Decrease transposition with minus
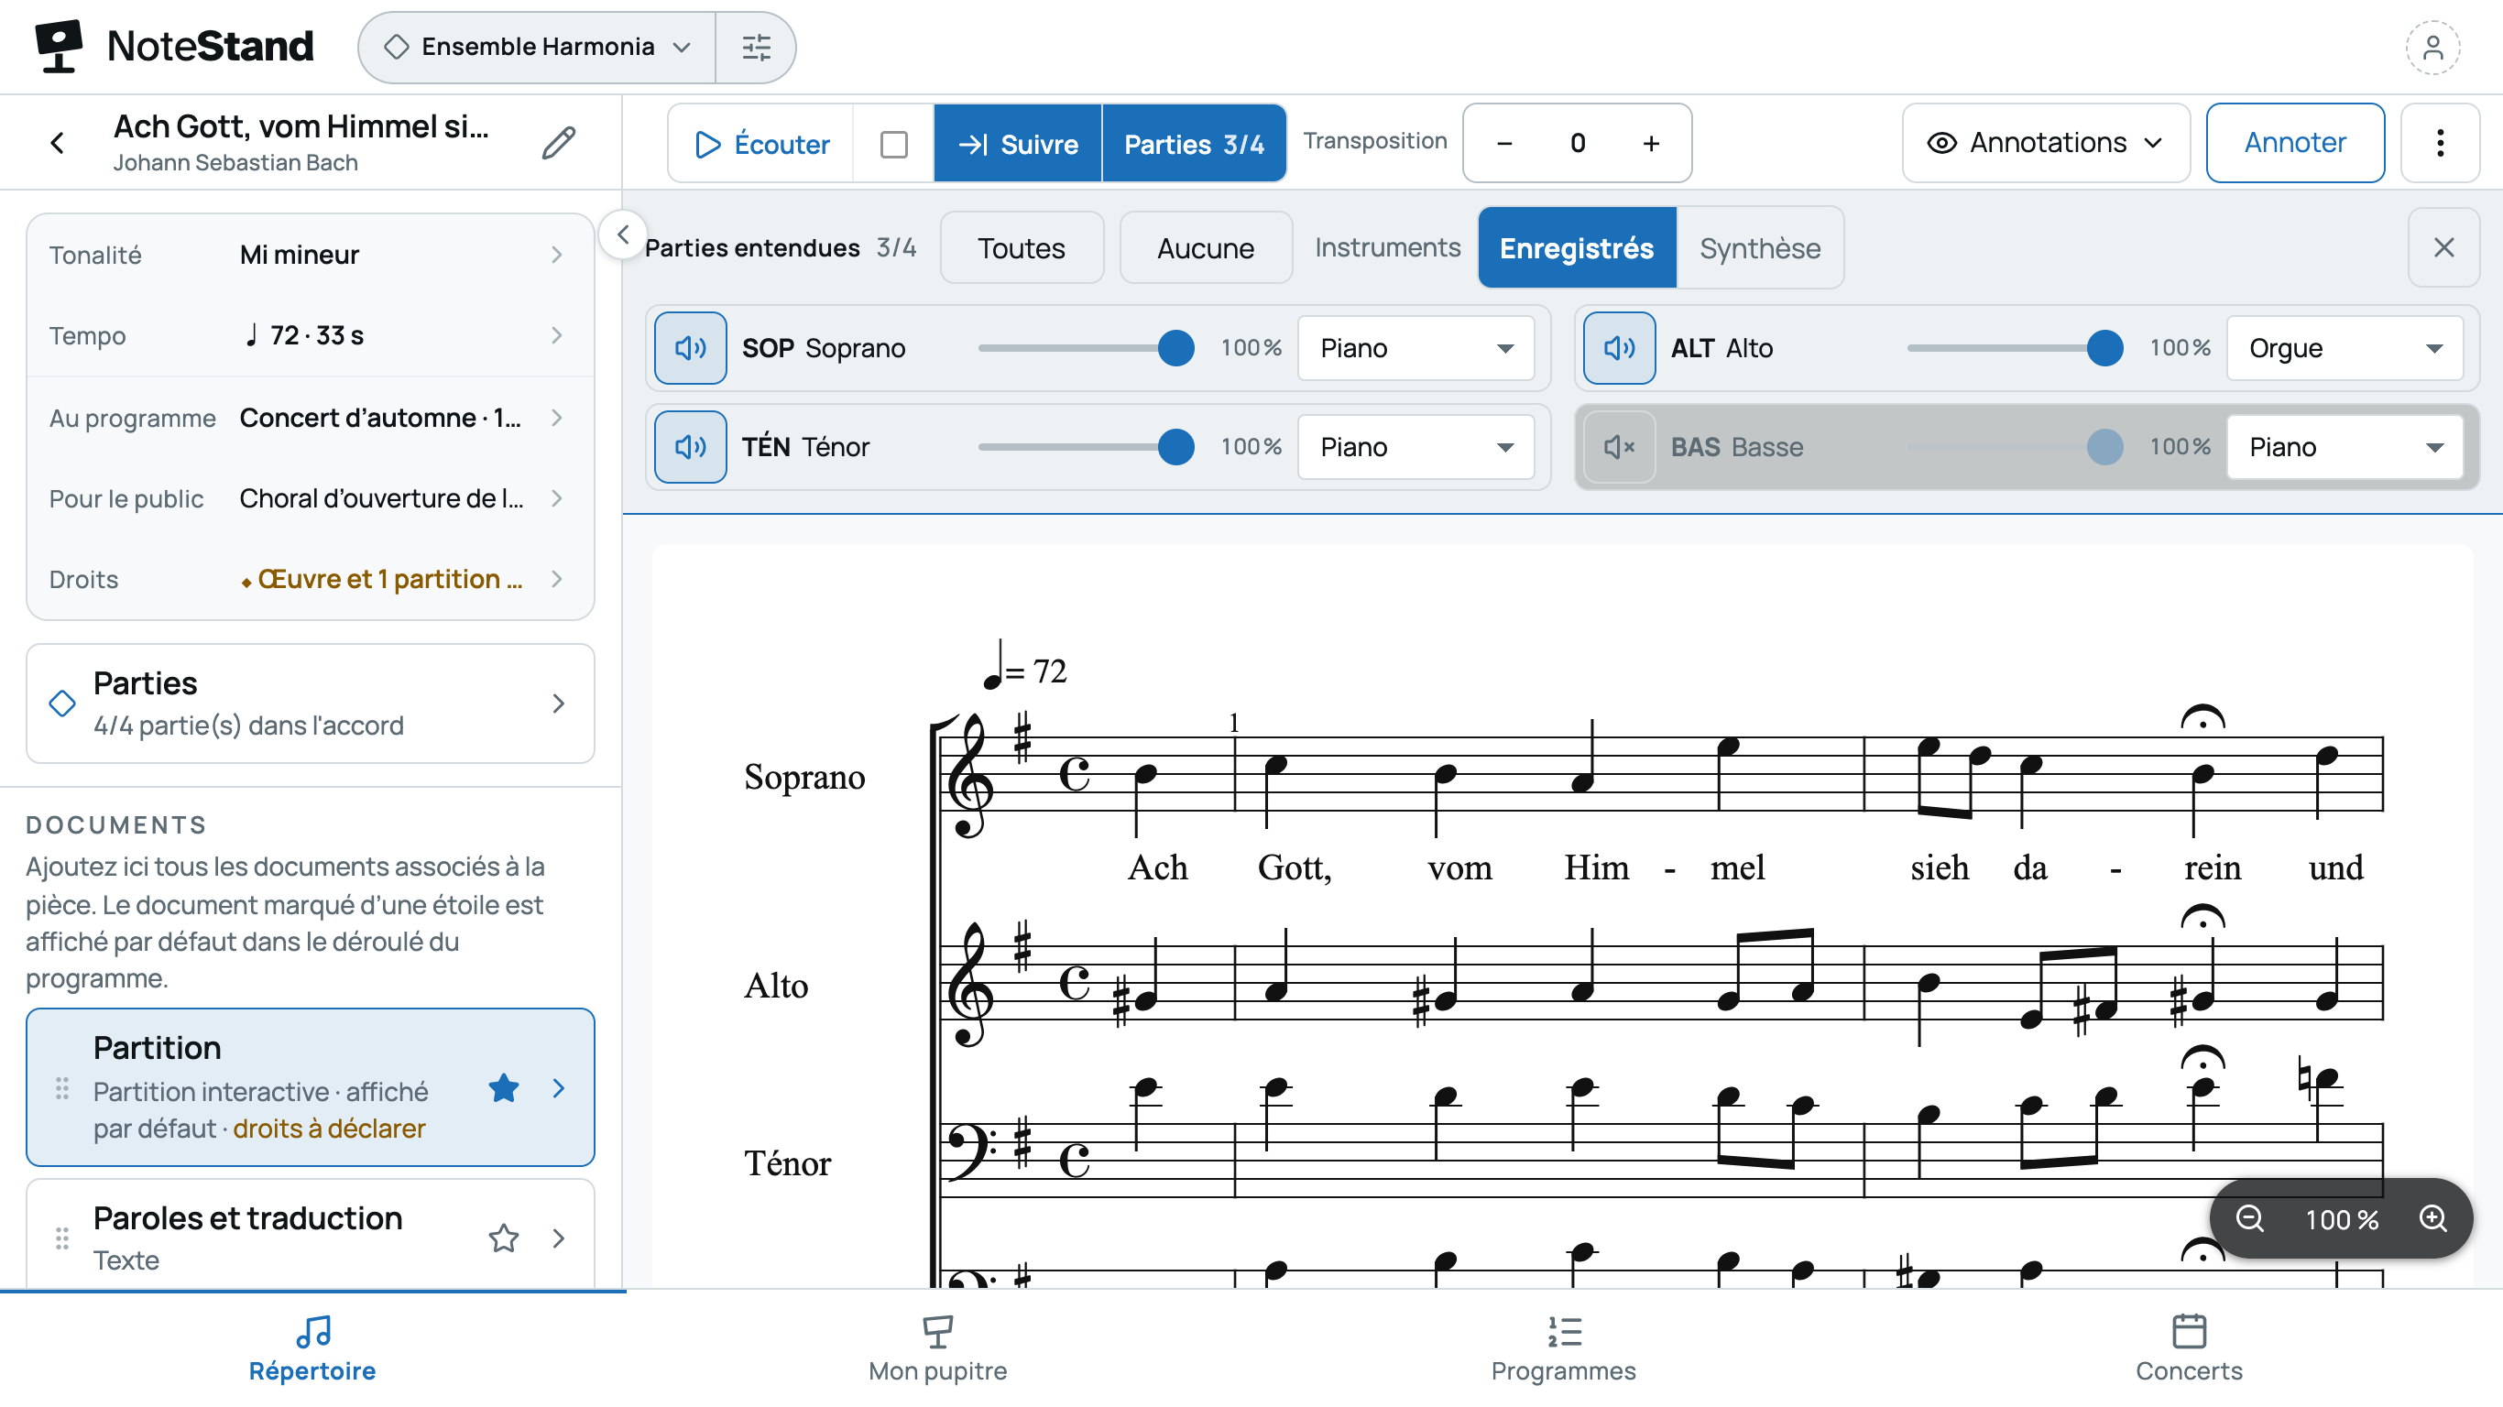The image size is (2503, 1407). (x=1504, y=144)
